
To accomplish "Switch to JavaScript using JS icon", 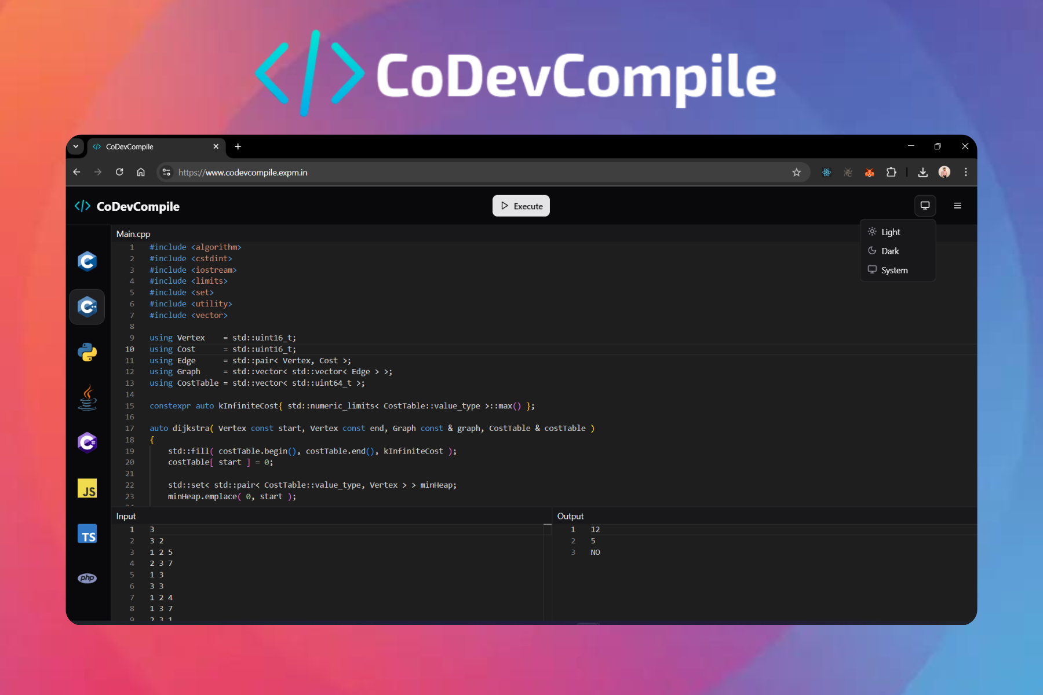I will 87,488.
